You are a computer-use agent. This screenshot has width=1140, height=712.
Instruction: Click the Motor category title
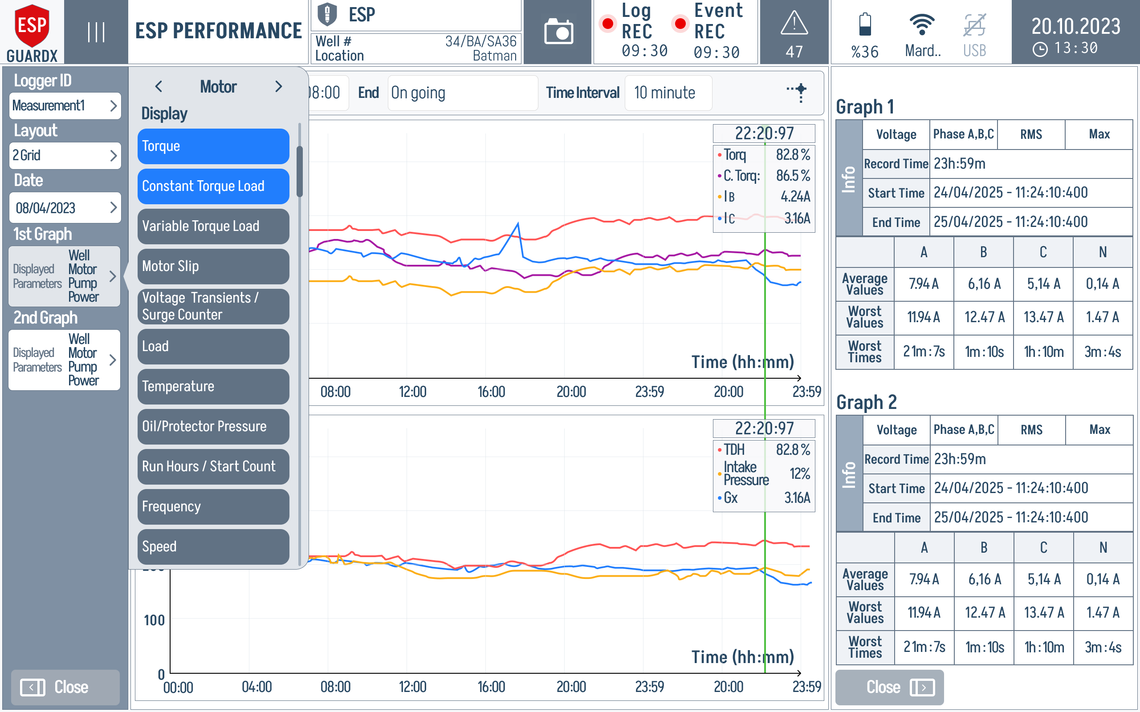click(218, 87)
